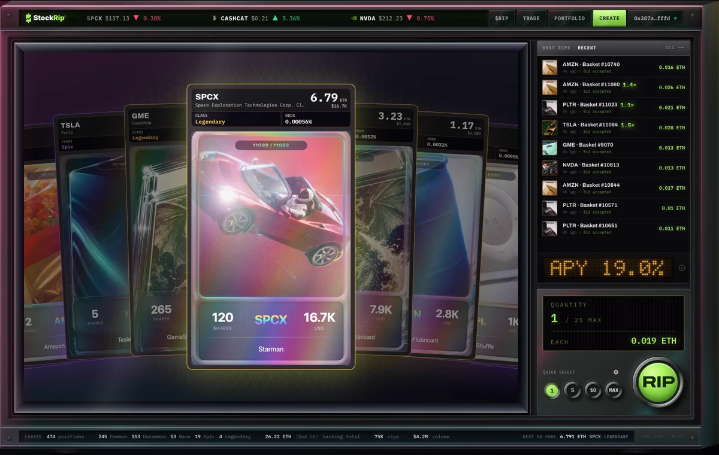This screenshot has width=719, height=455.
Task: Open thumbnail of TSLA Basket #11084
Action: [x=549, y=128]
